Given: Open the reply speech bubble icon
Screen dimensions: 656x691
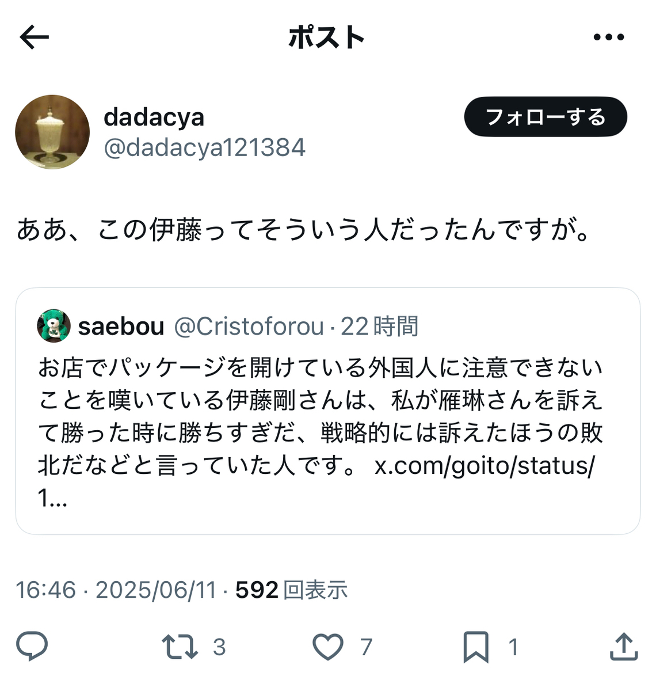Looking at the screenshot, I should pyautogui.click(x=32, y=646).
